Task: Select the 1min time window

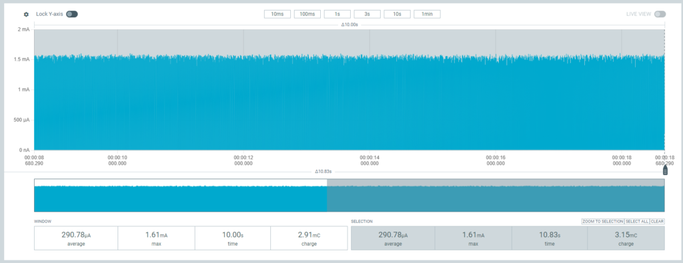Action: tap(427, 14)
